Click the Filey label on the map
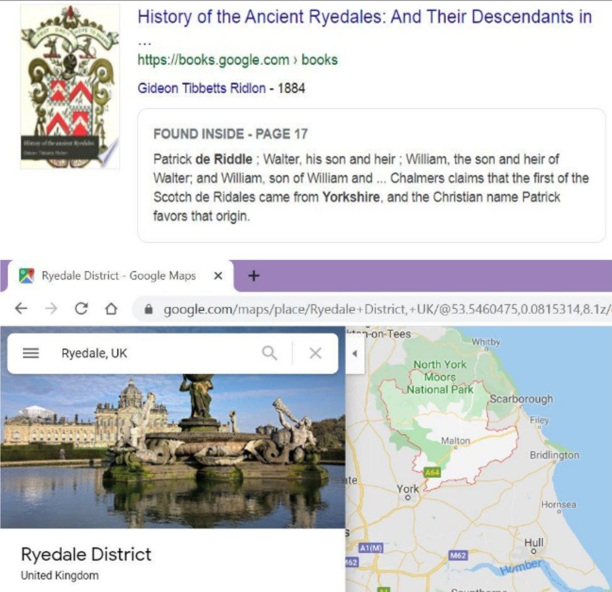The width and height of the screenshot is (612, 592). pyautogui.click(x=540, y=420)
